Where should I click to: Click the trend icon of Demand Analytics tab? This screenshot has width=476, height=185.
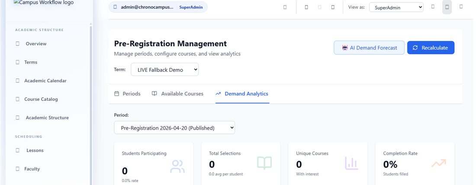pyautogui.click(x=218, y=94)
